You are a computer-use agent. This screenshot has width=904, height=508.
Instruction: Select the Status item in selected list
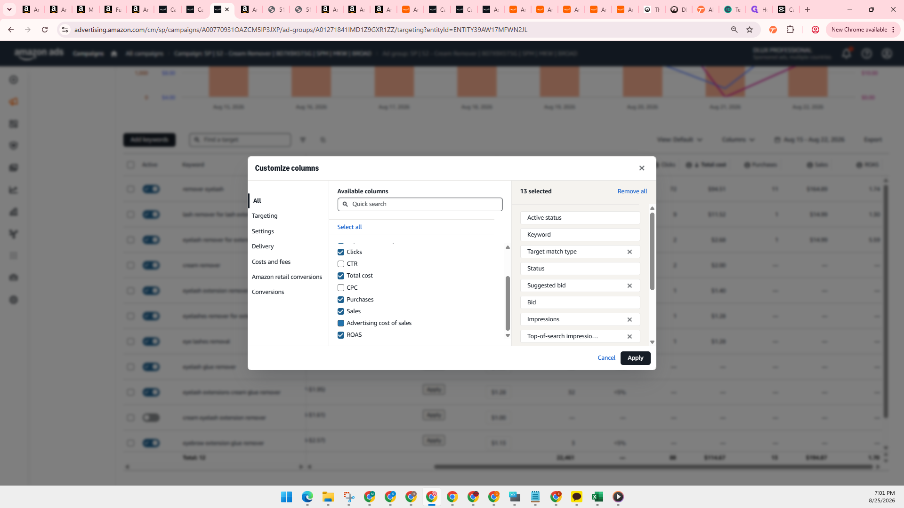point(580,269)
